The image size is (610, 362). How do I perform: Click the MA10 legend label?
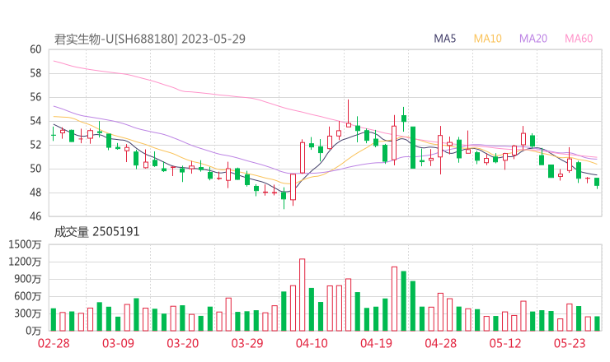coord(487,39)
